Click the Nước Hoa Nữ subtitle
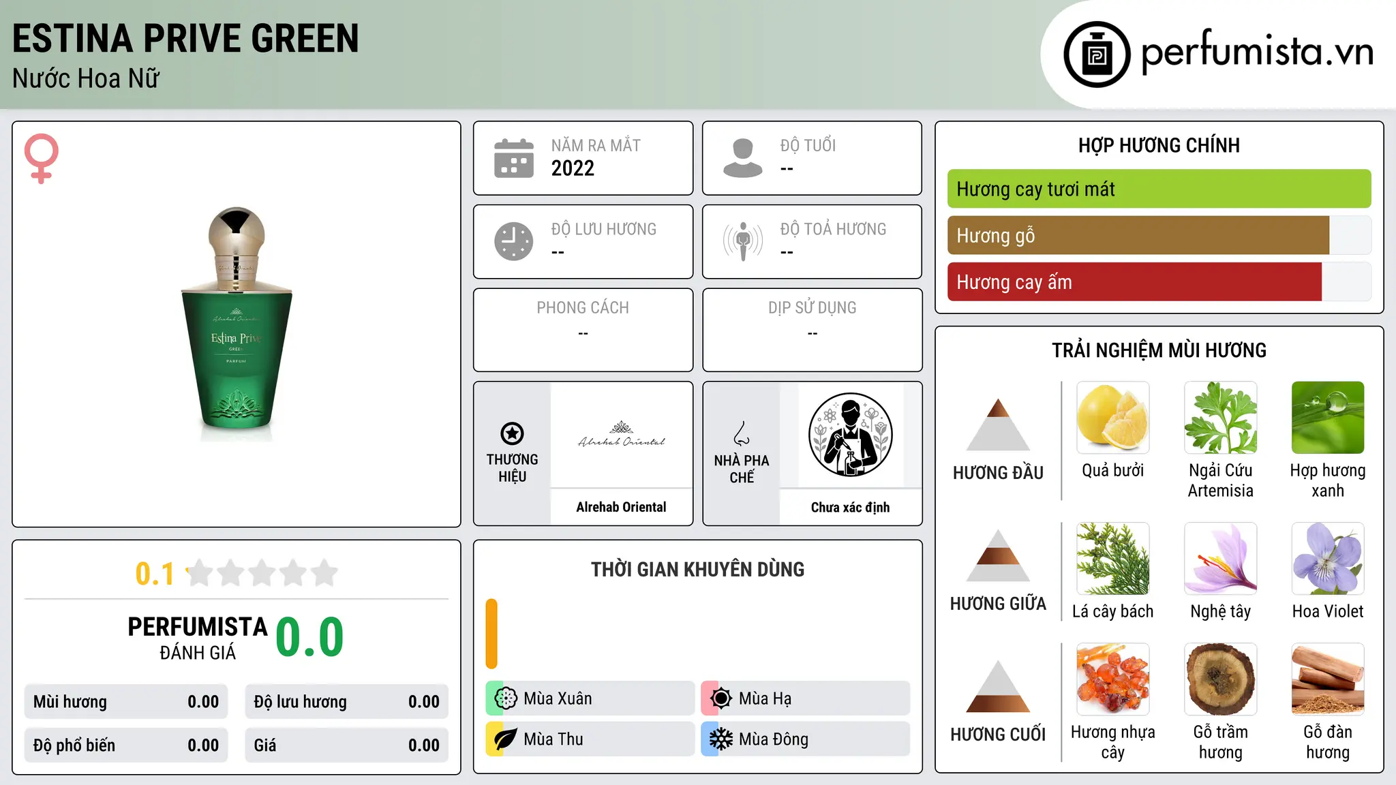 [x=86, y=78]
